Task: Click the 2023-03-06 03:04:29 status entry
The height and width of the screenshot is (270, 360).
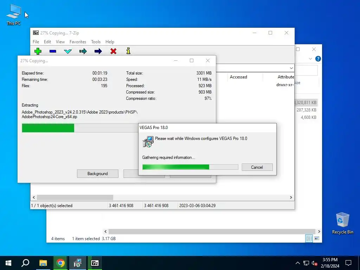Action: point(198,206)
